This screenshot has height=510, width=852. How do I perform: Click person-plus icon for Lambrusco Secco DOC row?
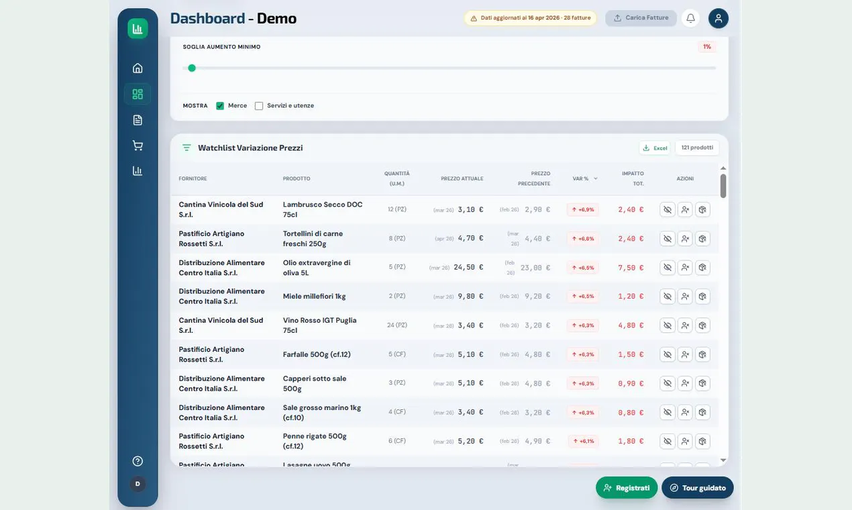tap(685, 209)
